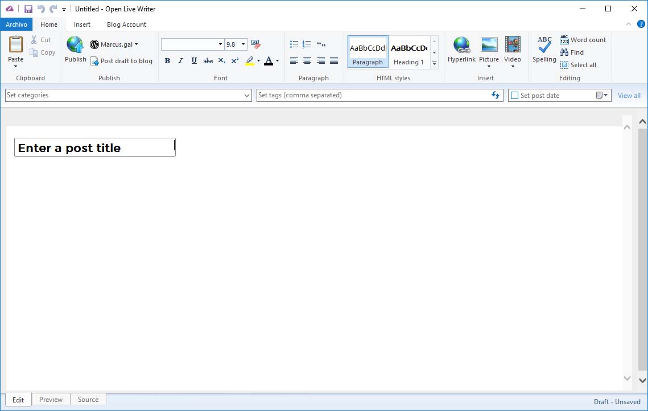Insert a numbered list

tap(307, 44)
